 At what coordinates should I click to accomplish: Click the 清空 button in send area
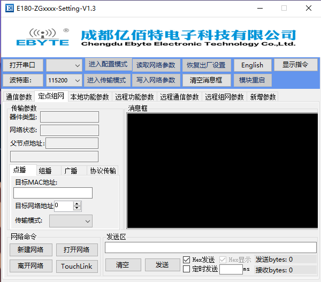click(x=123, y=265)
